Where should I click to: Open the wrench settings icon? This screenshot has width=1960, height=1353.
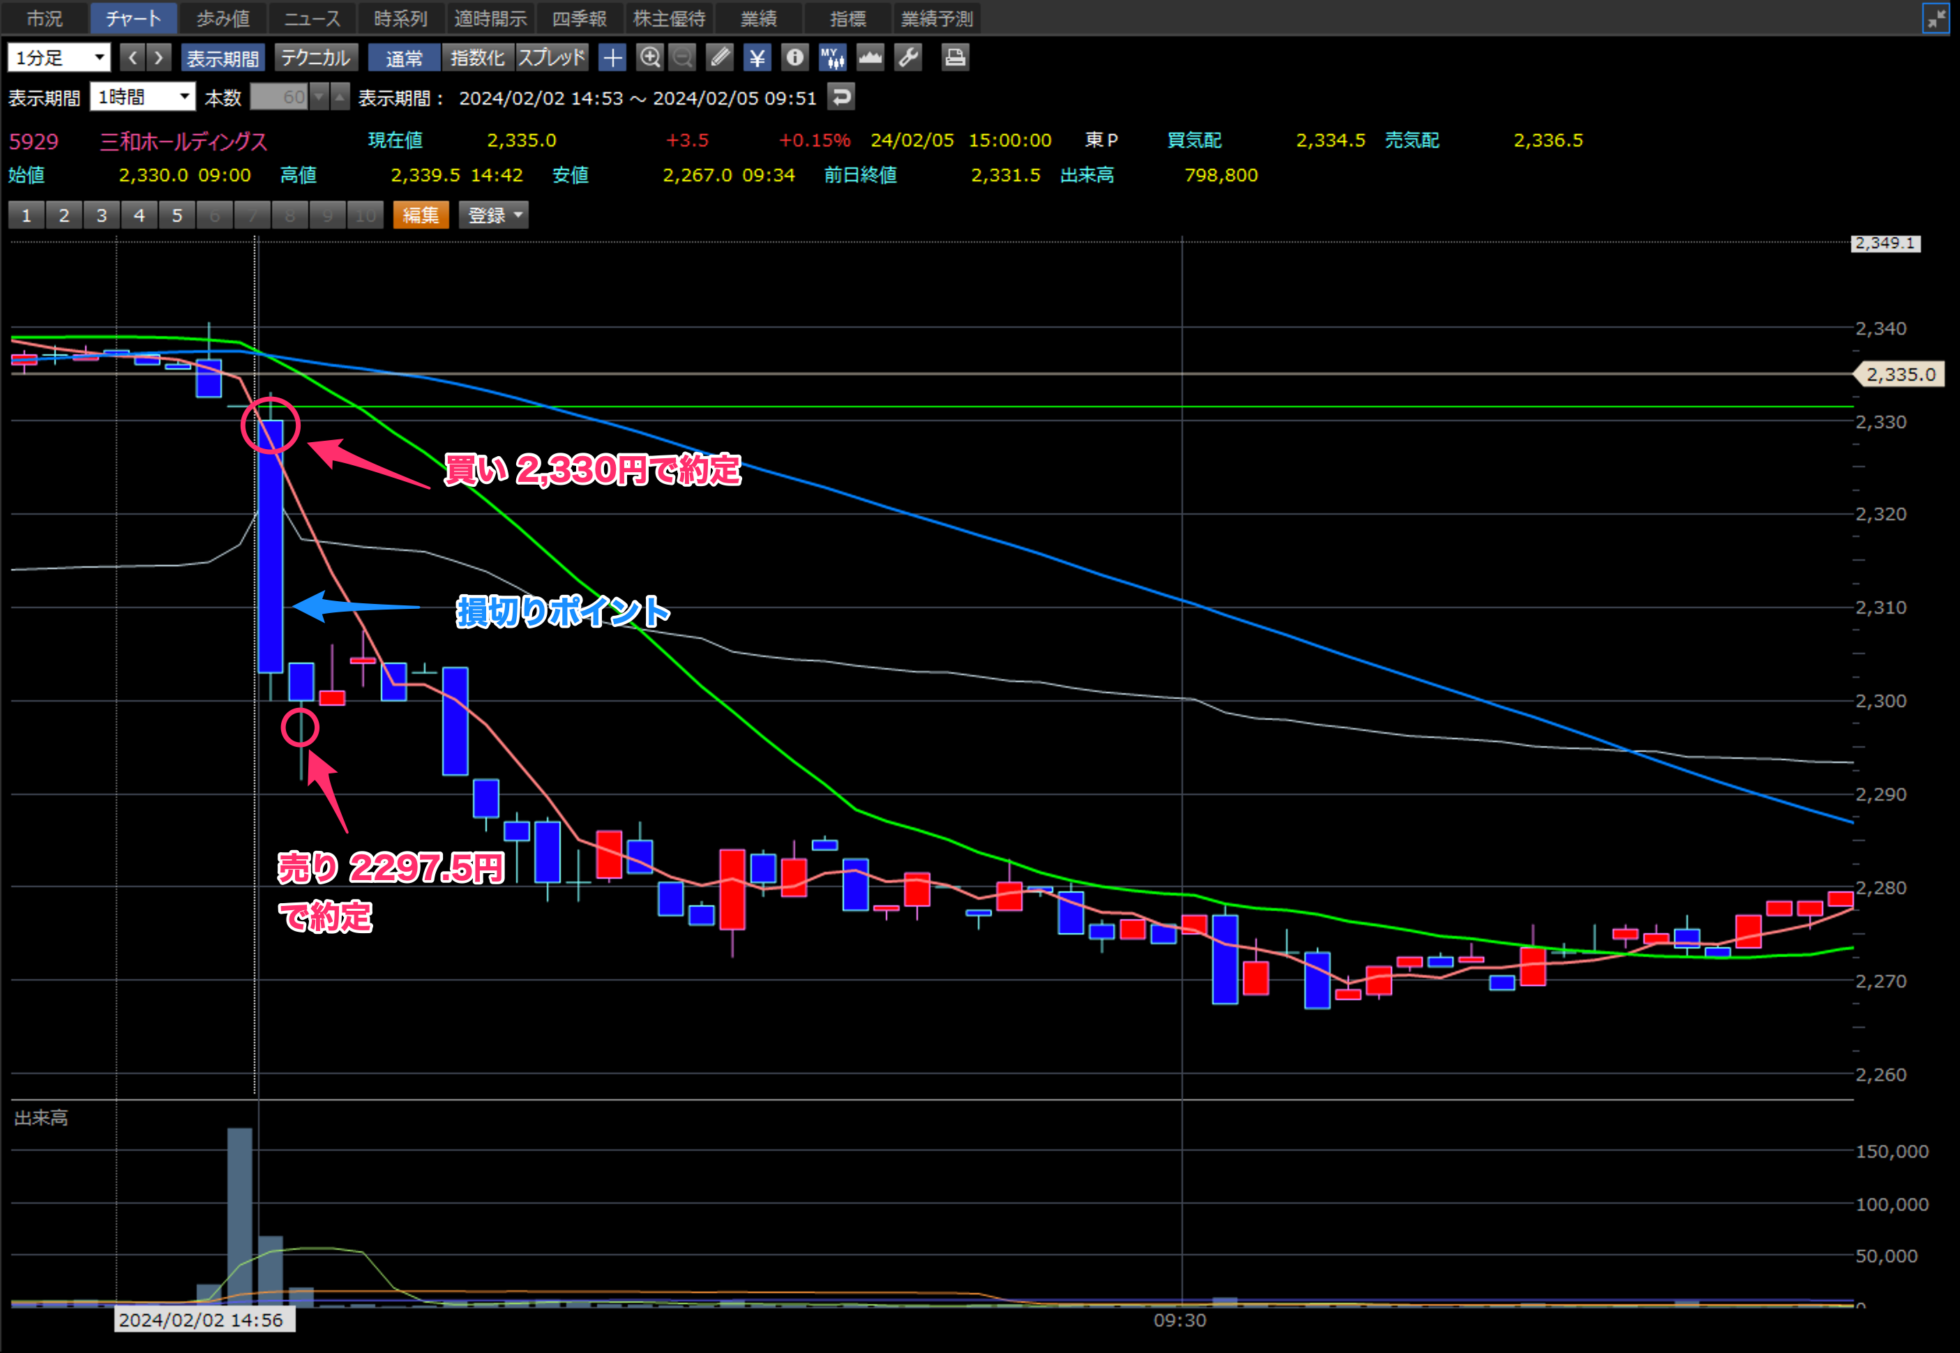tap(908, 58)
